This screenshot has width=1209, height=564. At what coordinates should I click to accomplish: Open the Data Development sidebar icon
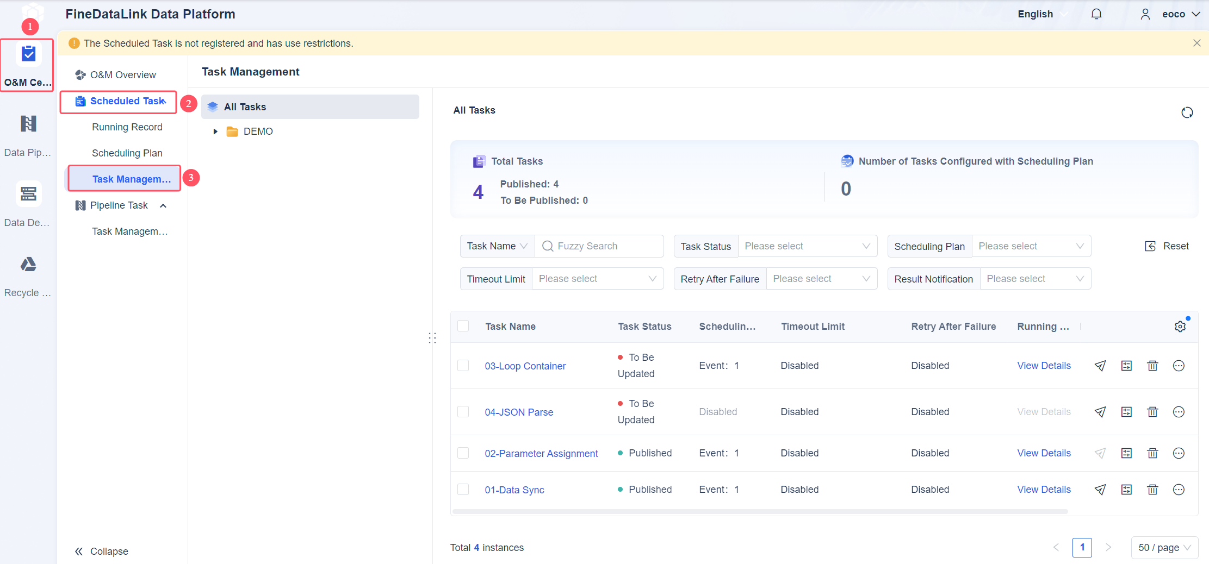tap(28, 194)
